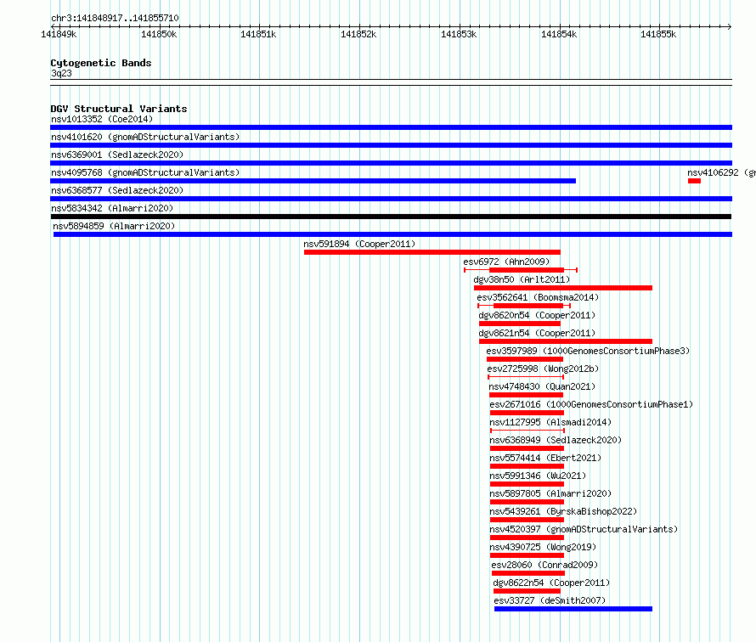Open nsv5897805 (Almarri2020) label
The height and width of the screenshot is (642, 756).
point(550,493)
